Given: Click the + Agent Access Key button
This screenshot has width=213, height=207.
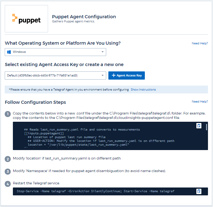Looking at the screenshot, I should [127, 76].
